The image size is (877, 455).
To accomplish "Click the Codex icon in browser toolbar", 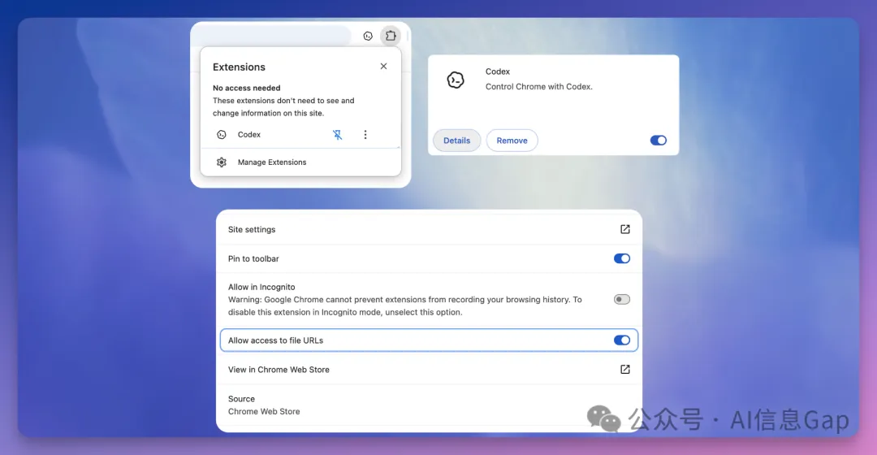I will coord(368,36).
